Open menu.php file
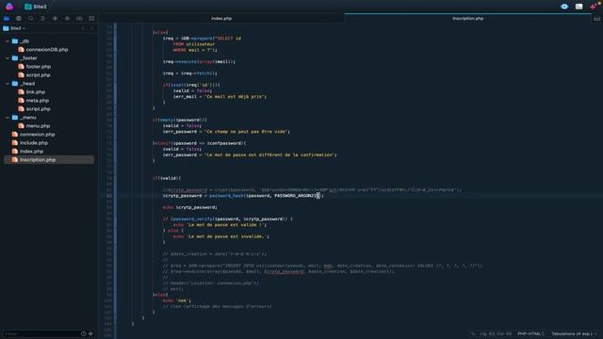This screenshot has width=603, height=339. click(x=38, y=125)
